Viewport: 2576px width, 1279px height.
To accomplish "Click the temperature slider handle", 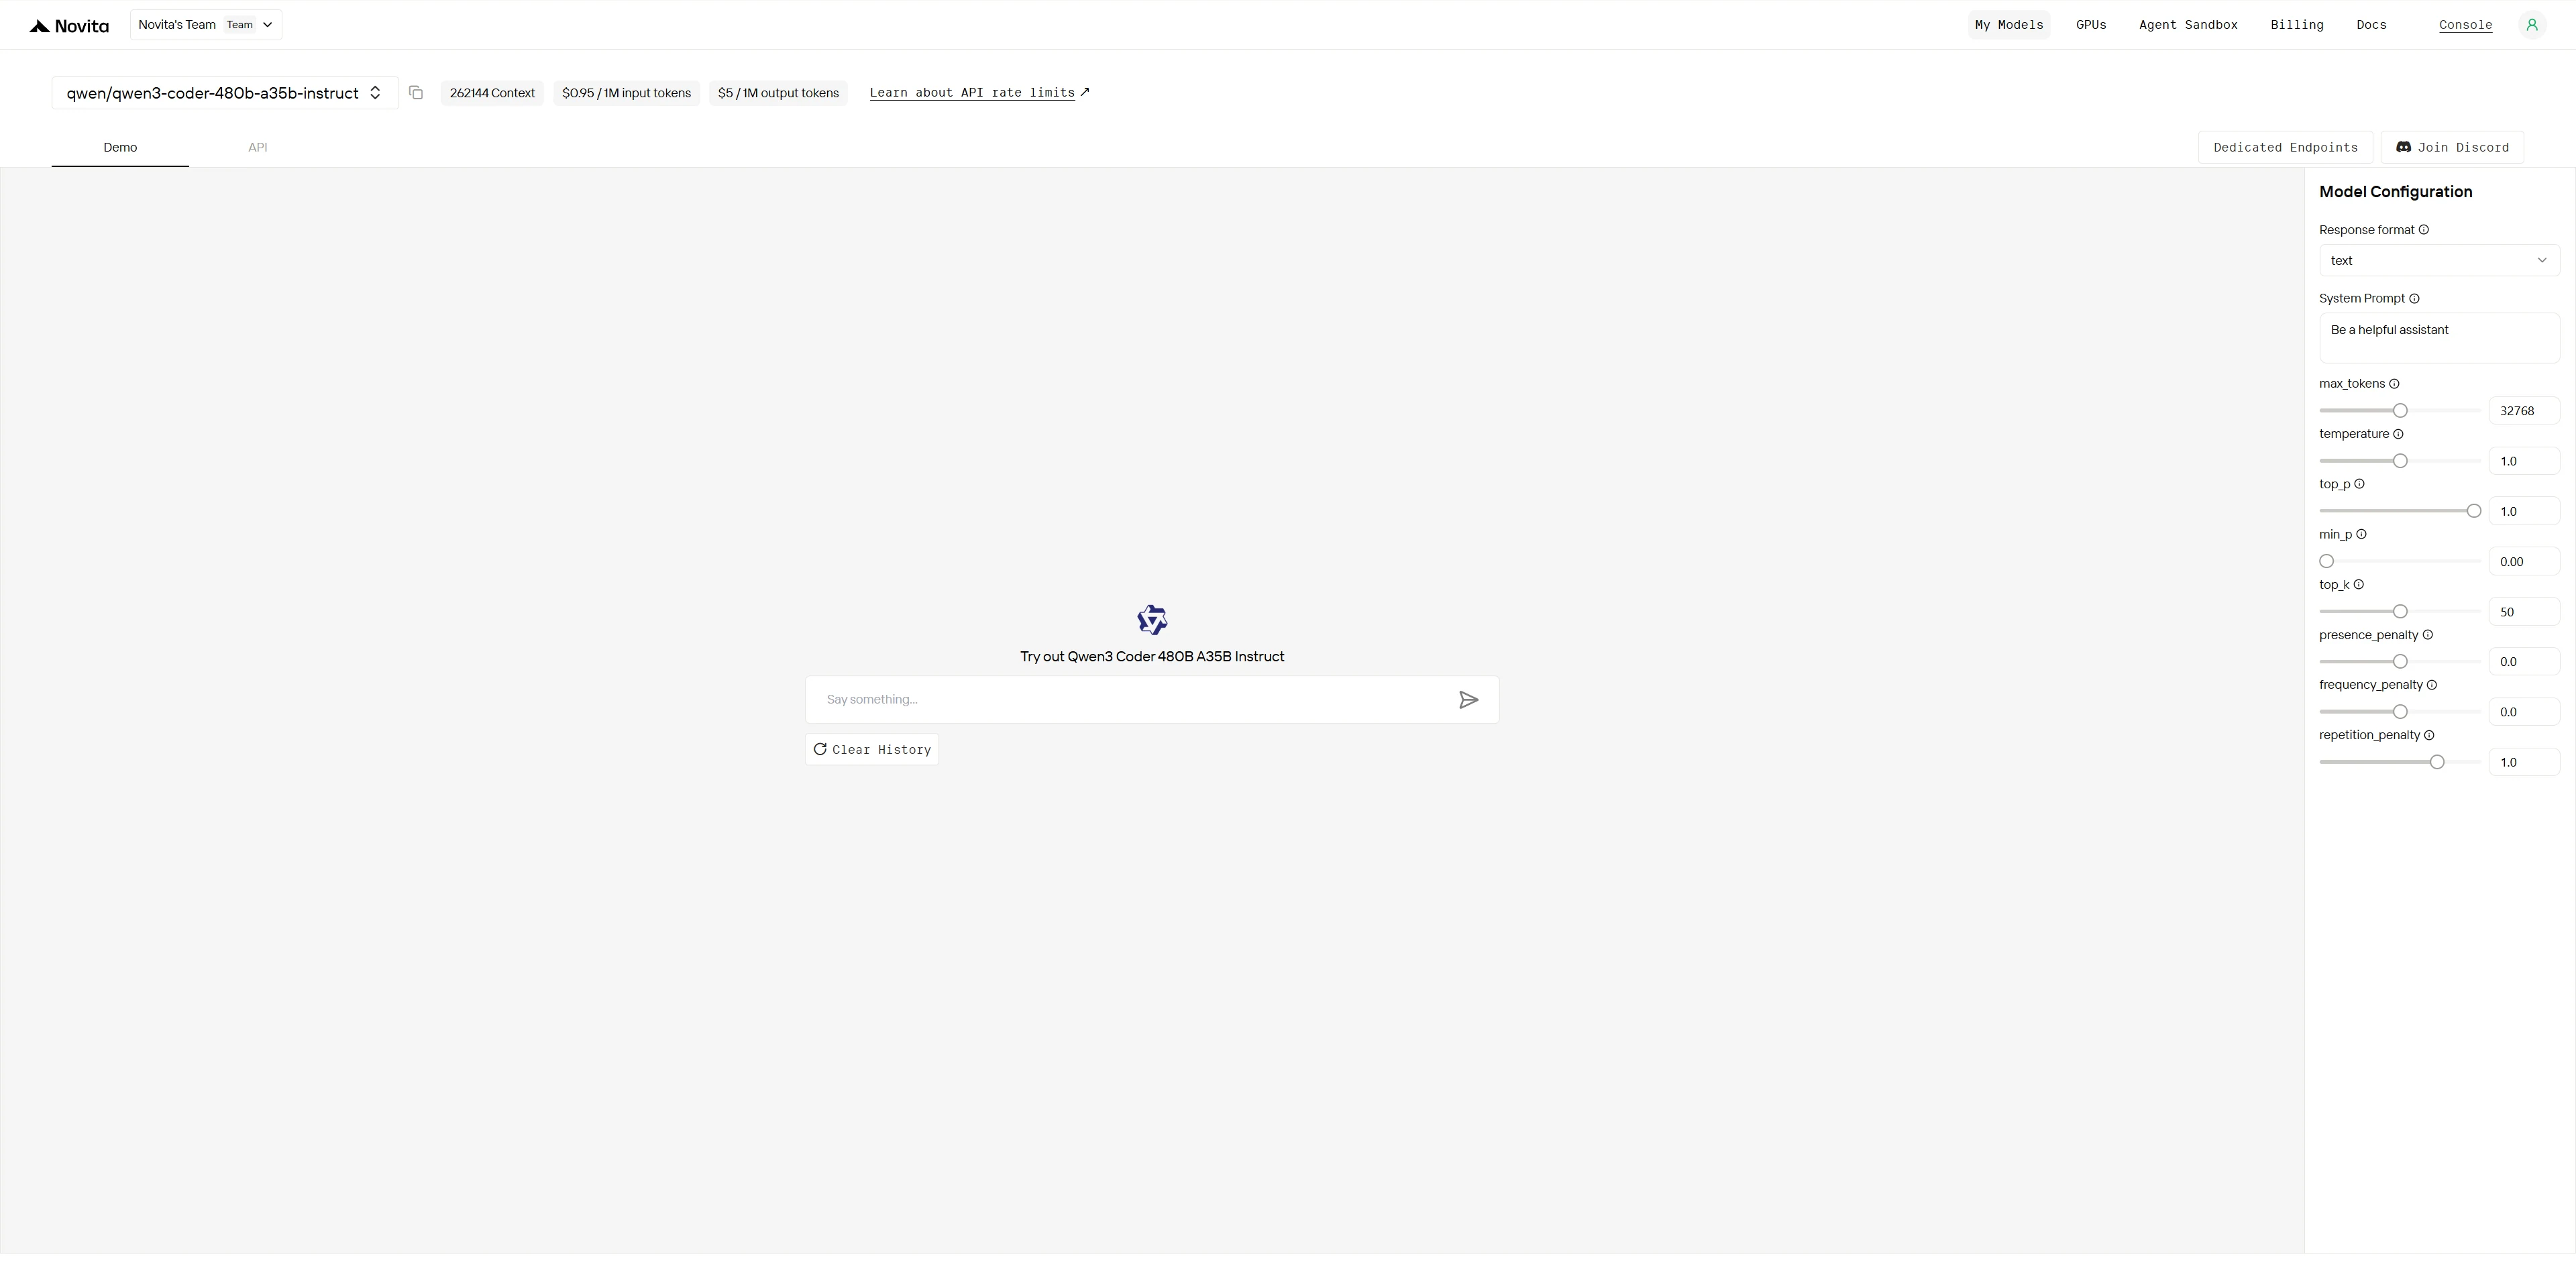I will tap(2400, 461).
